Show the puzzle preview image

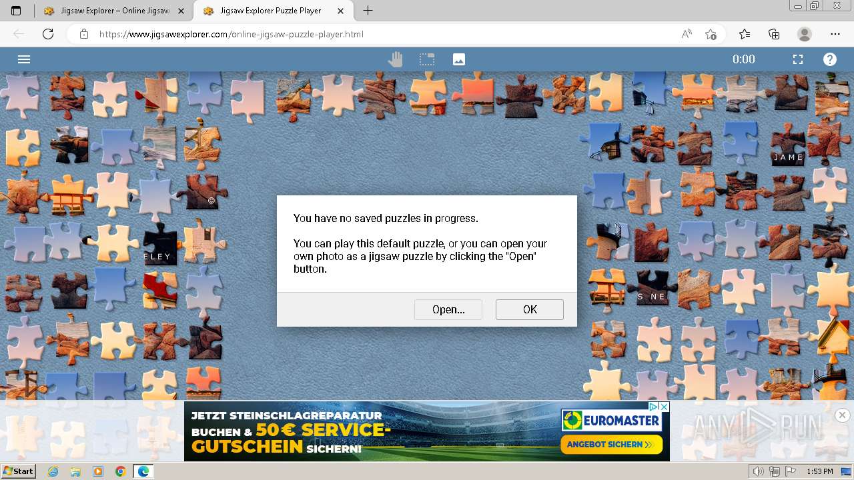[459, 59]
